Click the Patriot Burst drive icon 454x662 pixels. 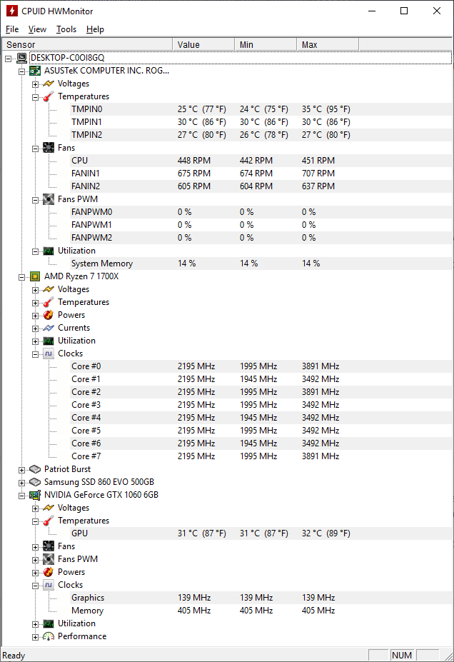35,469
